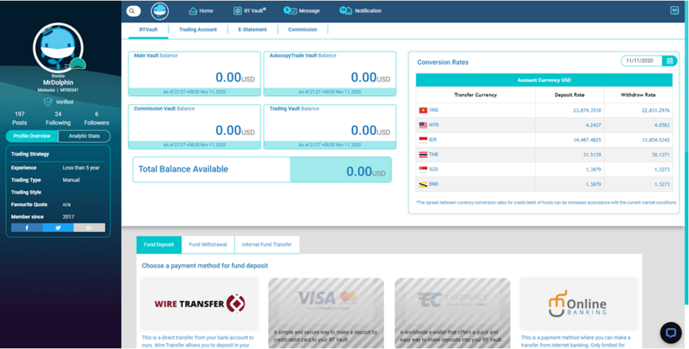Select the Fund Withdrawal tab
The height and width of the screenshot is (349, 689).
[x=208, y=245]
